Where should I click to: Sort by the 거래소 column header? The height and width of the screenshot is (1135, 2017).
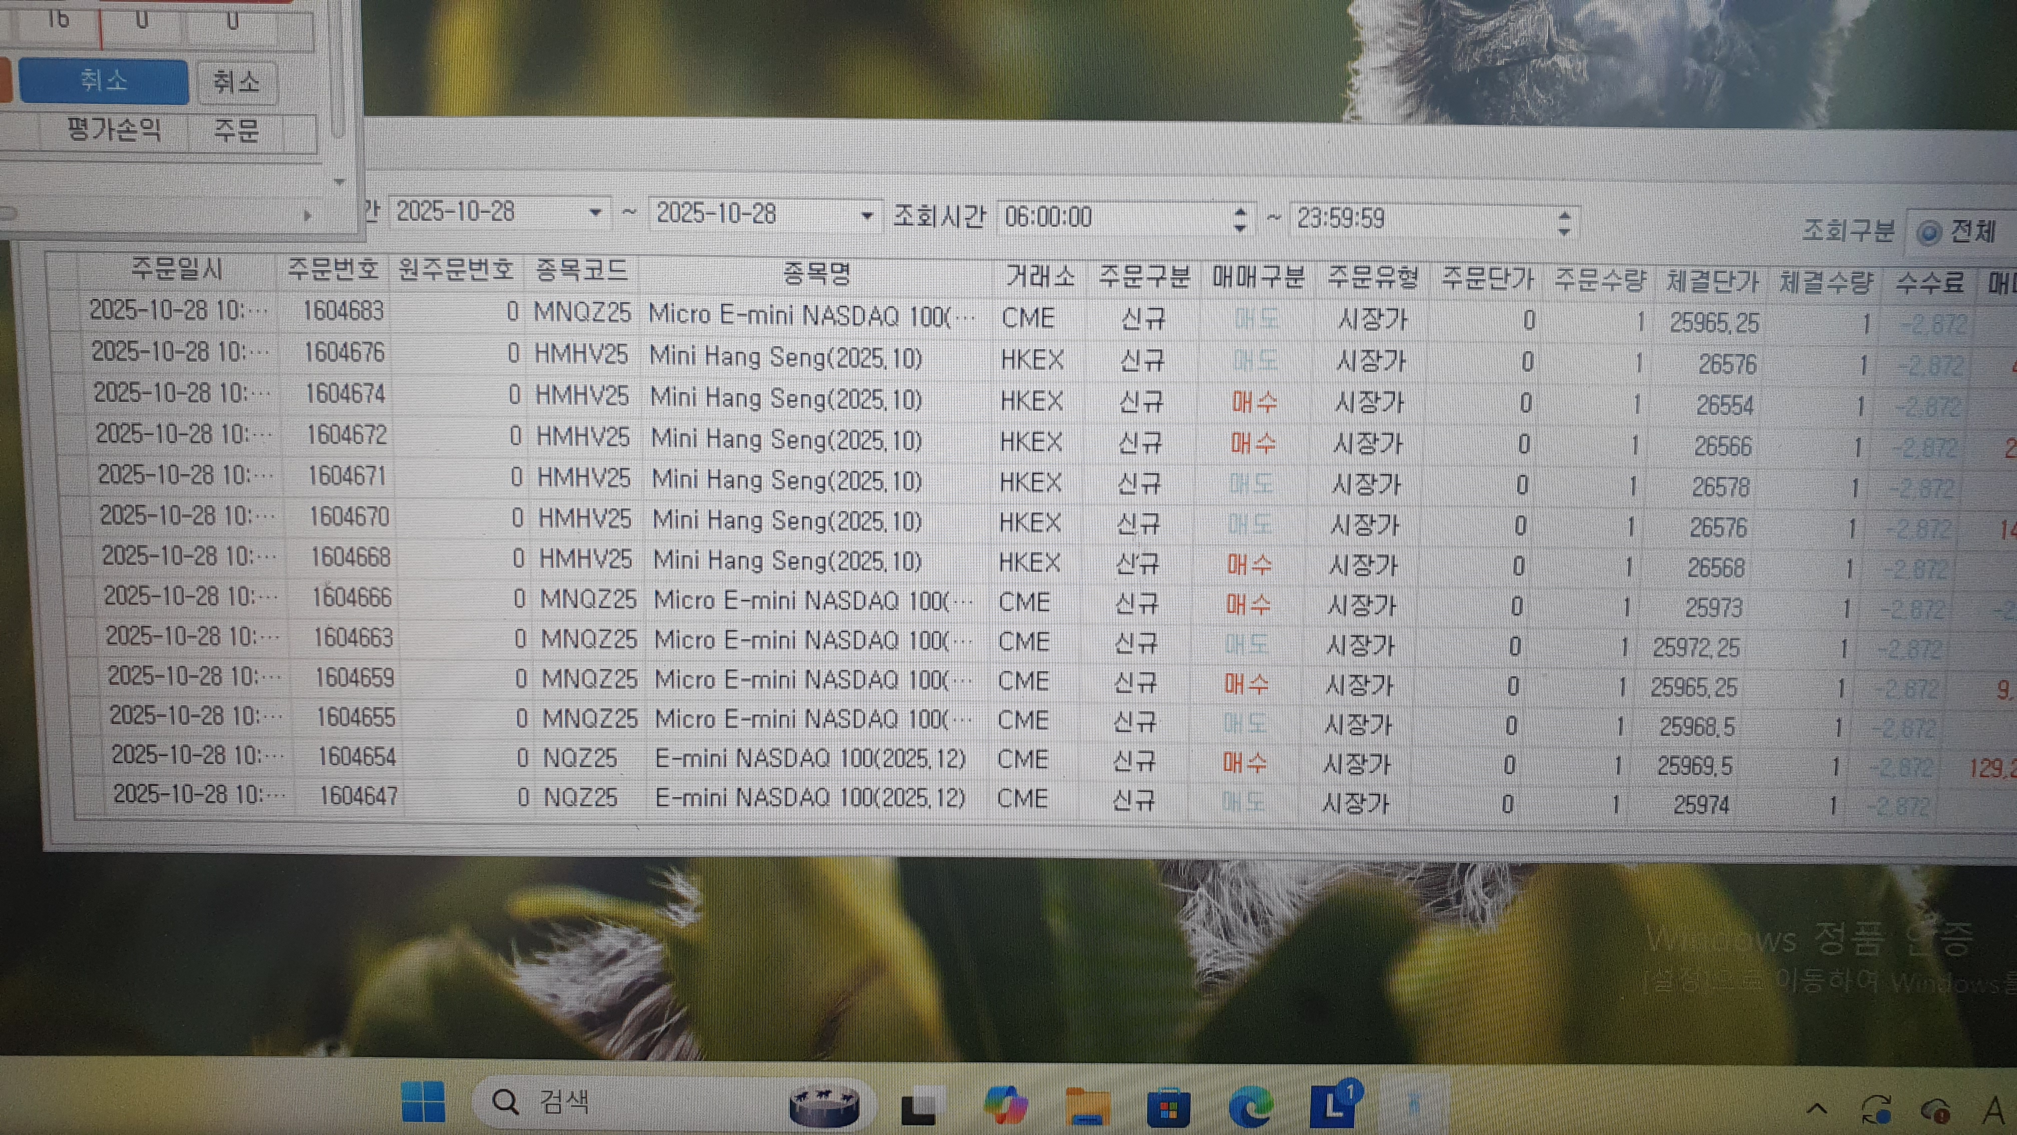coord(1040,276)
